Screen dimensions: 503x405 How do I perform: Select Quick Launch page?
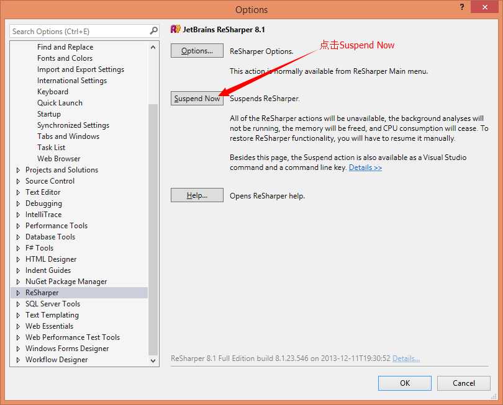(x=60, y=103)
